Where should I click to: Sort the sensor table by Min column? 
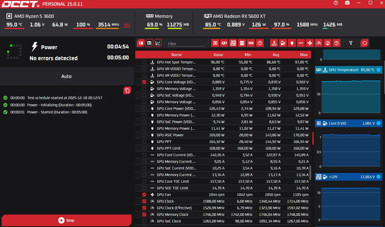(248, 55)
